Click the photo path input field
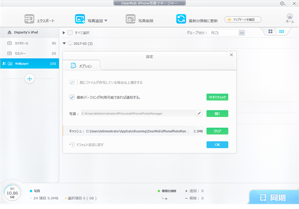Screen dimensions: 299x209 click(x=138, y=114)
